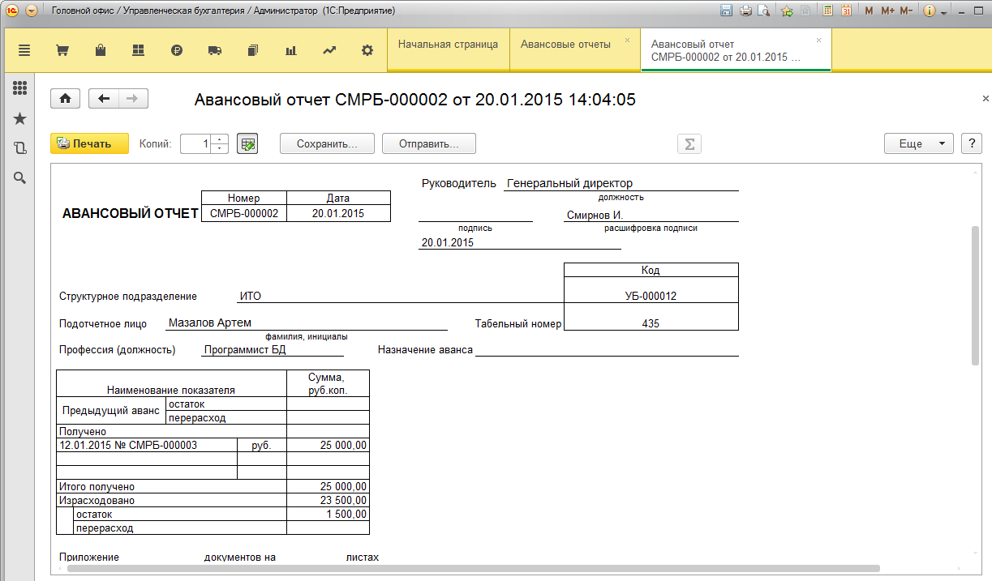Select the остаток amount 1 500,00
This screenshot has width=992, height=581.
click(x=328, y=514)
